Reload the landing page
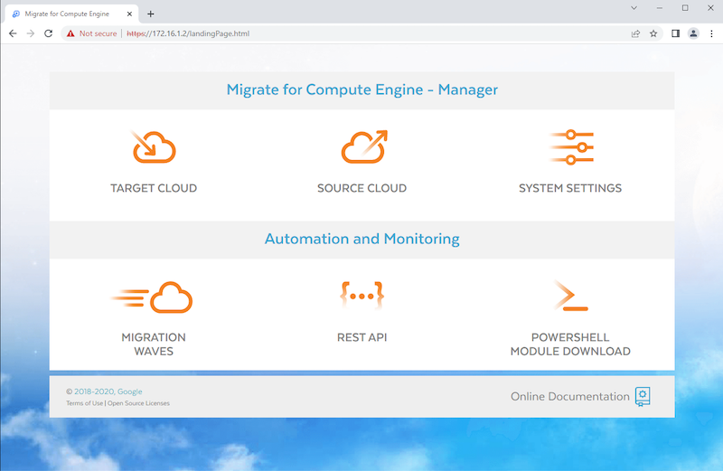The width and height of the screenshot is (723, 471). point(48,33)
